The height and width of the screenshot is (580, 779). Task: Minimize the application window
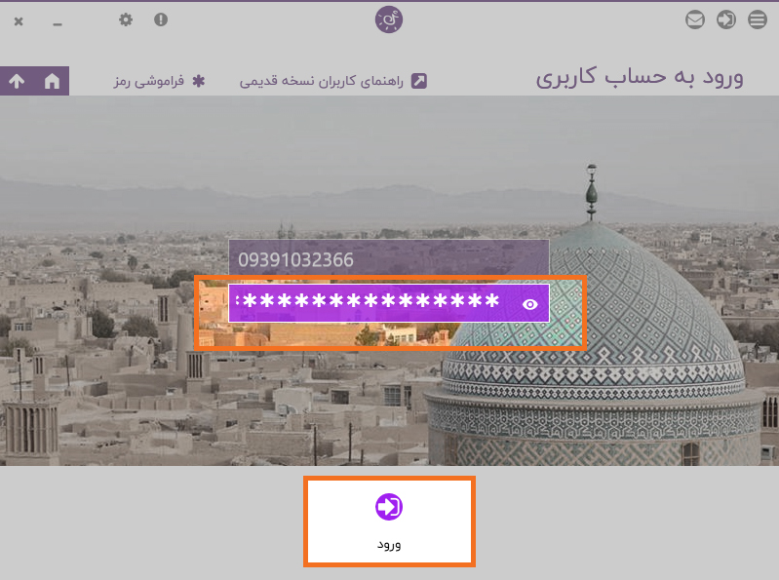pos(58,23)
